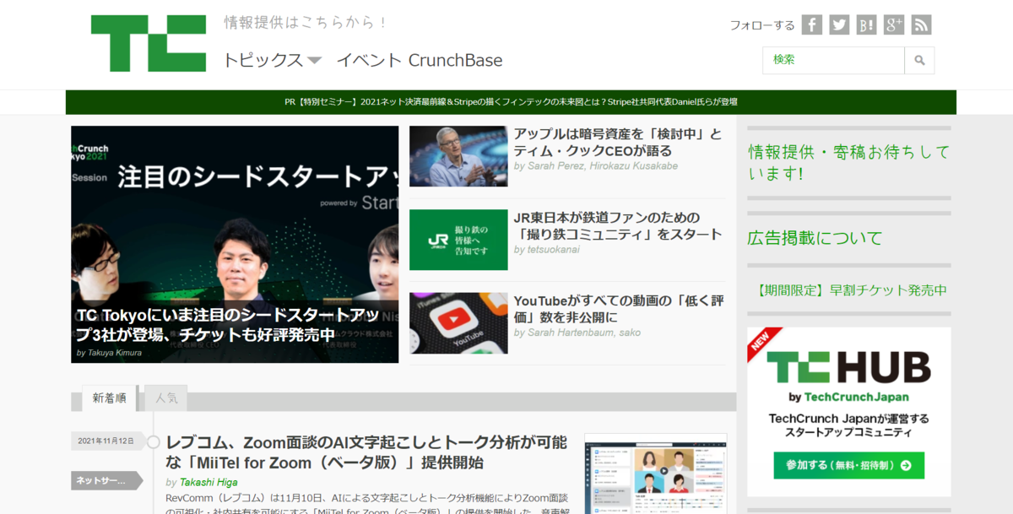Open 【期間限定】早割チケット発売中 link
The height and width of the screenshot is (514, 1013).
pyautogui.click(x=852, y=290)
